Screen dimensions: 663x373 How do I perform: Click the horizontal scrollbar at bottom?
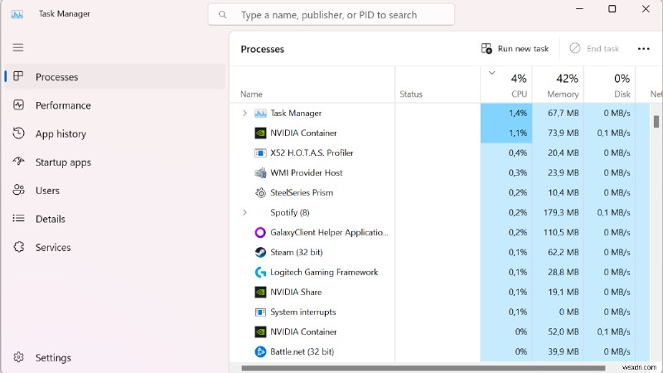pyautogui.click(x=423, y=367)
